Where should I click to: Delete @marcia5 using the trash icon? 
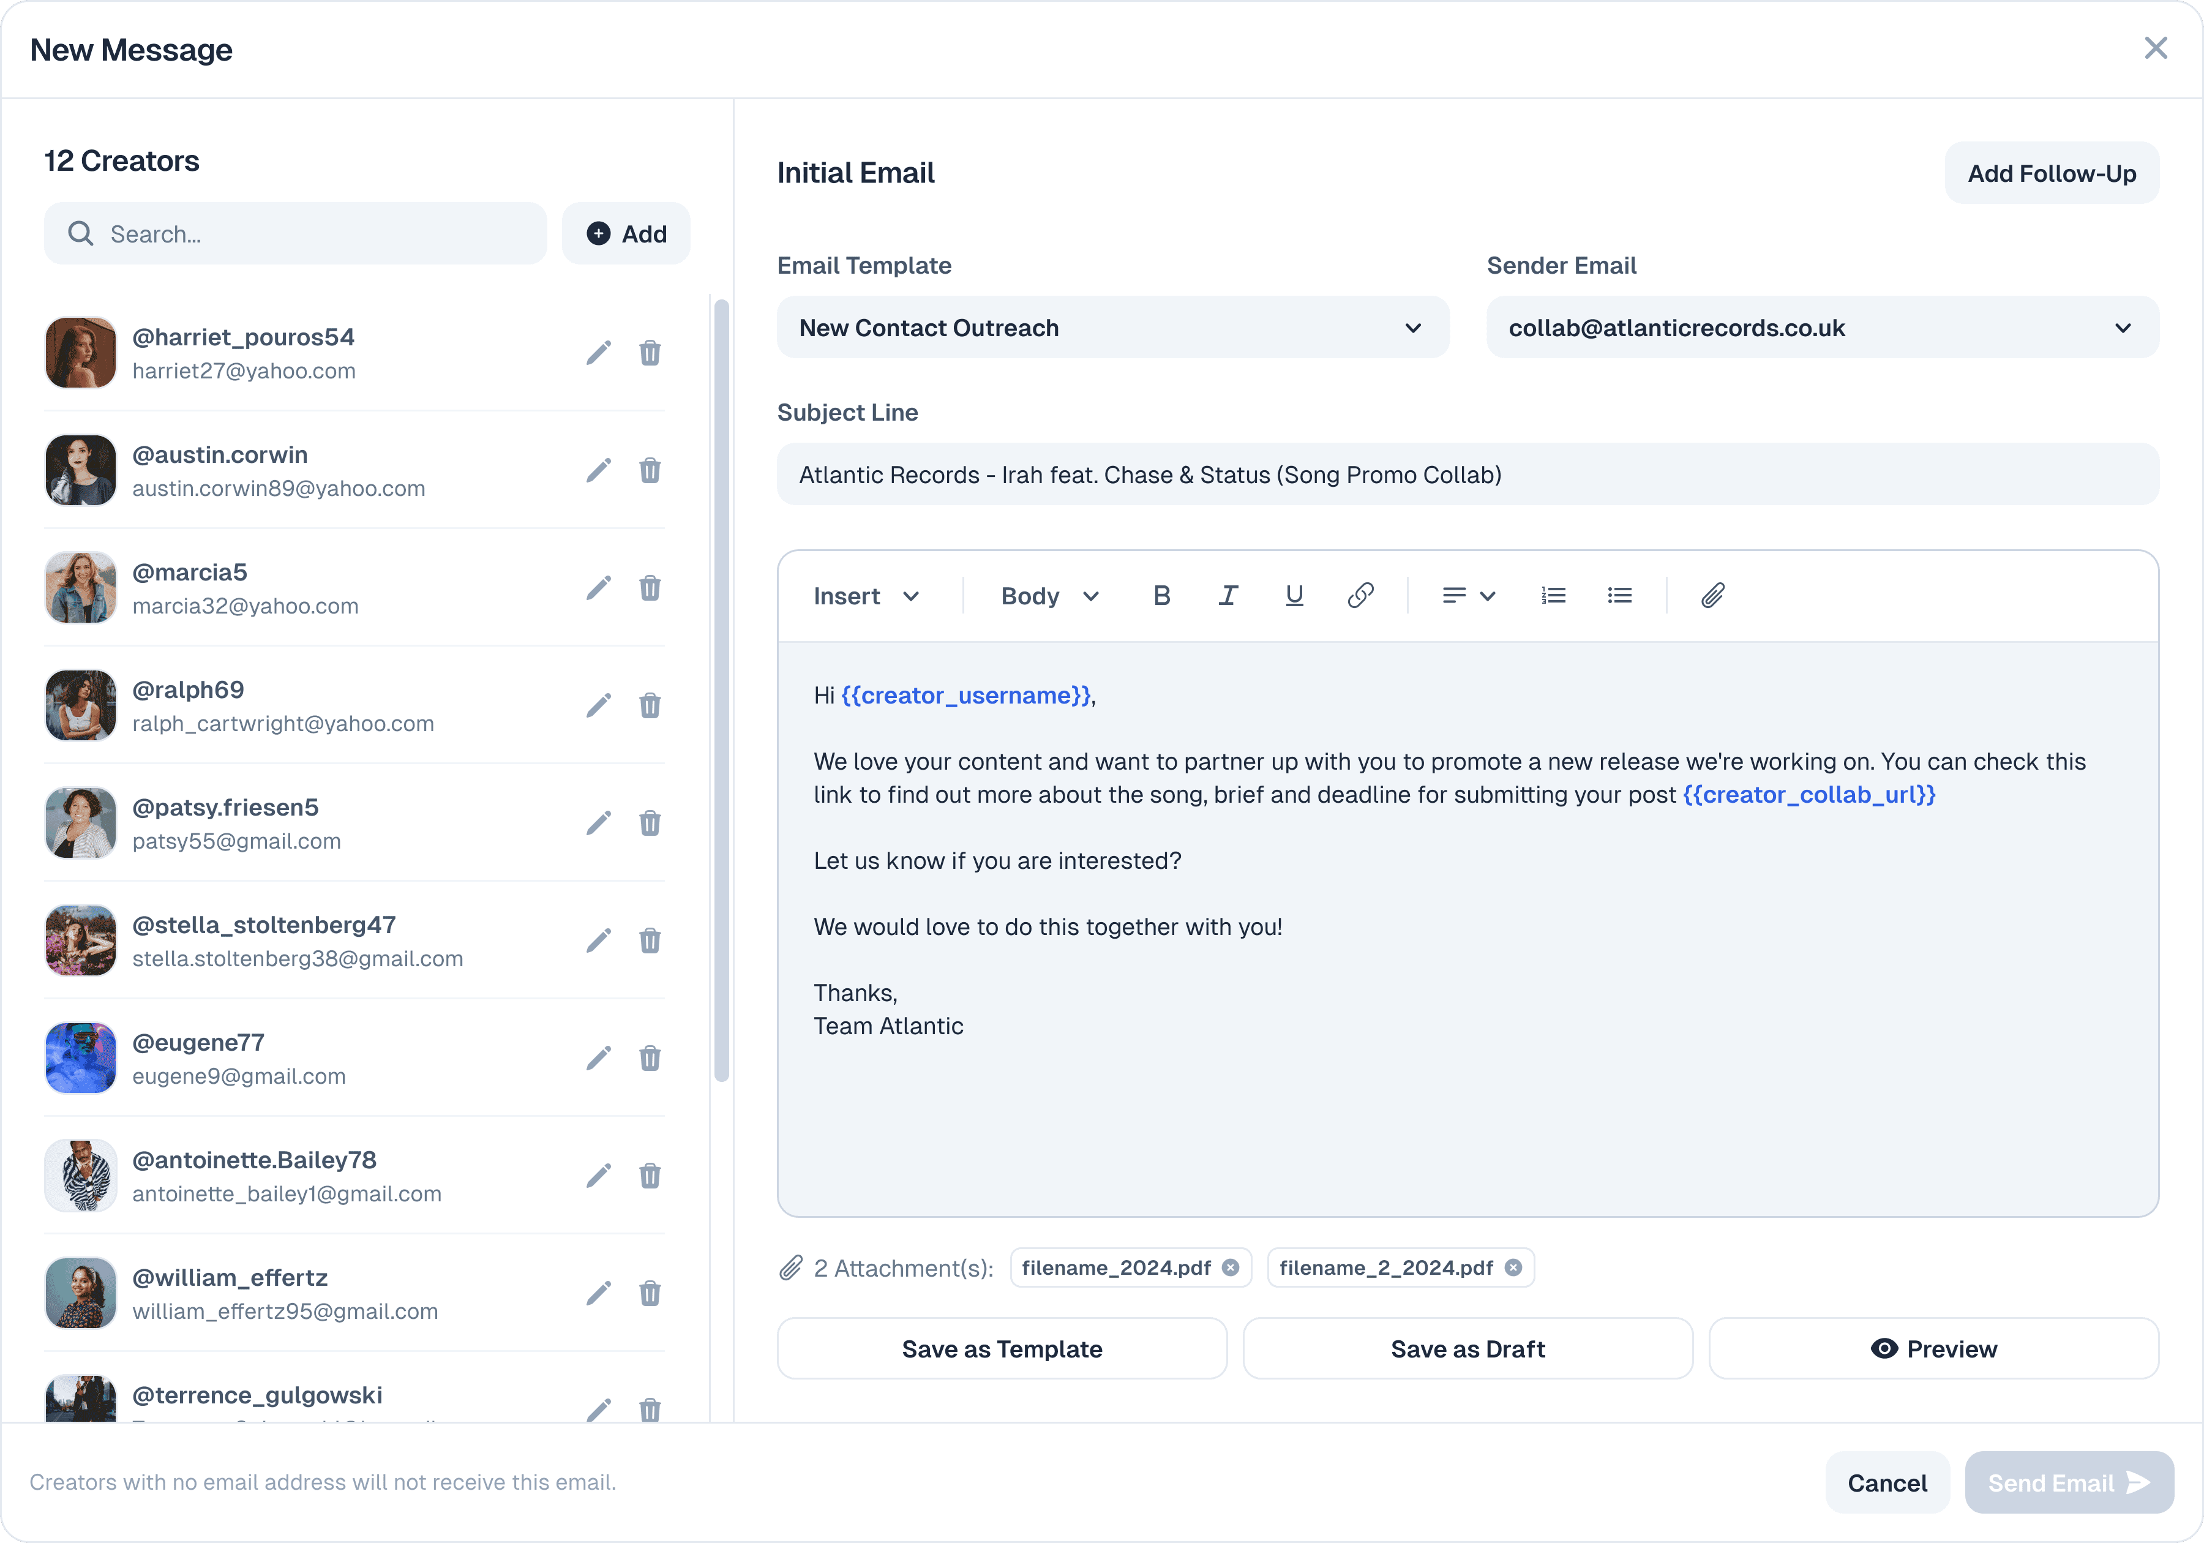click(650, 588)
